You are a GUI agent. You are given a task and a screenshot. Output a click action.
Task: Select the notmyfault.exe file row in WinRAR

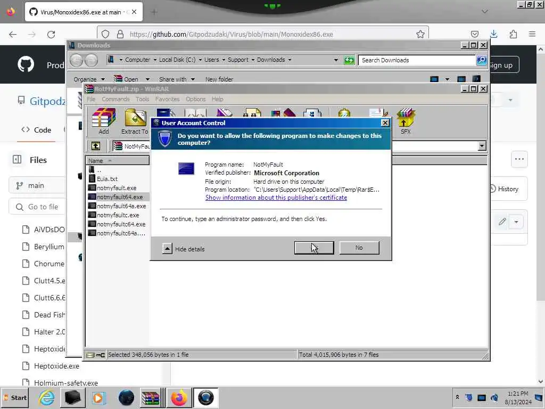[117, 188]
